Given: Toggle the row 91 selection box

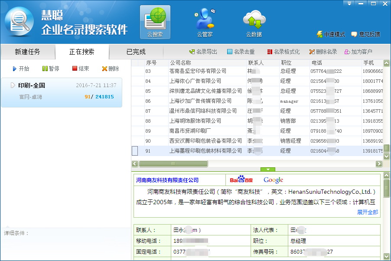Looking at the screenshot, I should pyautogui.click(x=135, y=151).
